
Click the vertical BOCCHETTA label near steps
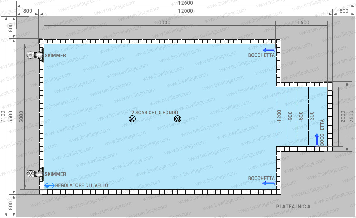click(x=322, y=132)
